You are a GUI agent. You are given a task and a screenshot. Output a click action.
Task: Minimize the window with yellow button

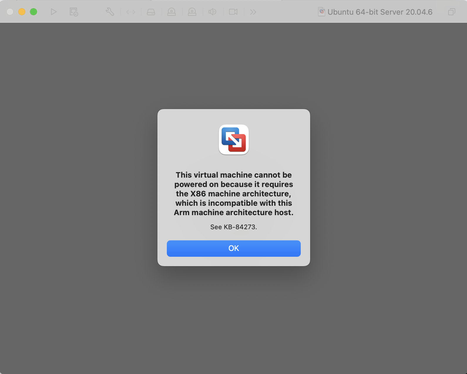22,12
